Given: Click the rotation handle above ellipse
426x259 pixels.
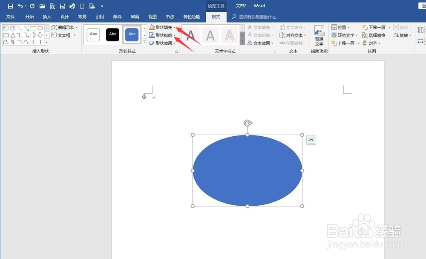Looking at the screenshot, I should [248, 123].
